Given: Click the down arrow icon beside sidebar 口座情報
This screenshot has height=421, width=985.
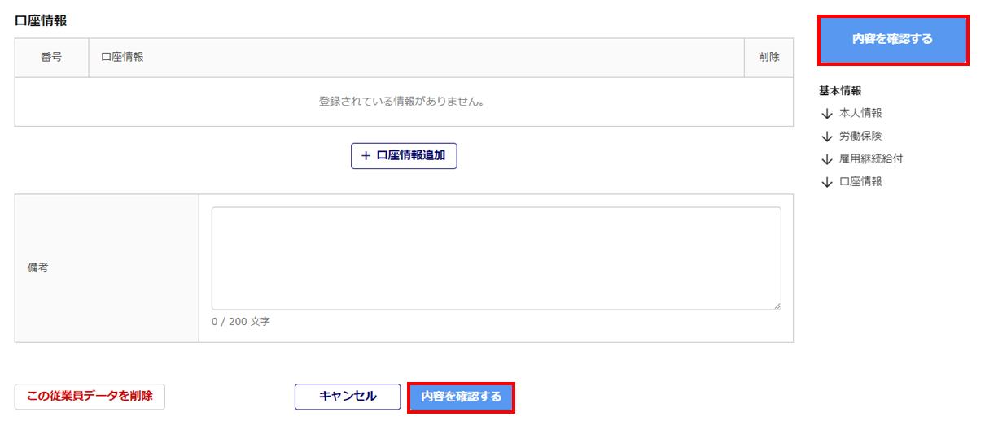Looking at the screenshot, I should coord(827,182).
